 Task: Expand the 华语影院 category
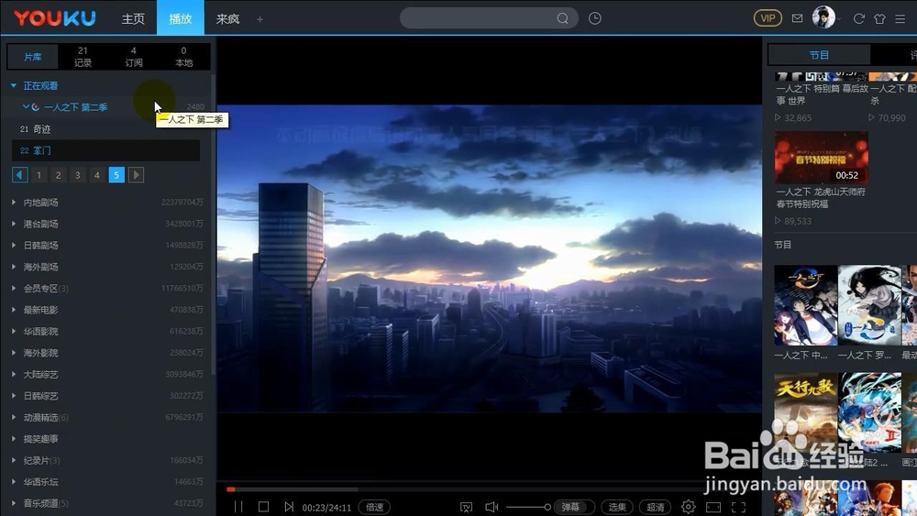(13, 332)
